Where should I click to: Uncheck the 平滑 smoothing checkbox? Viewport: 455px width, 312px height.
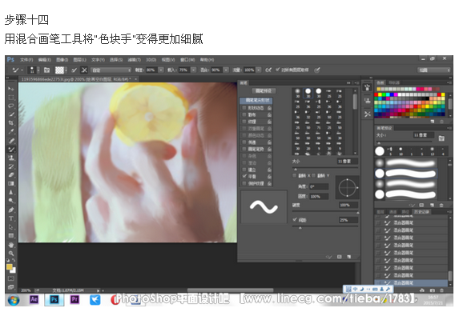click(x=244, y=176)
